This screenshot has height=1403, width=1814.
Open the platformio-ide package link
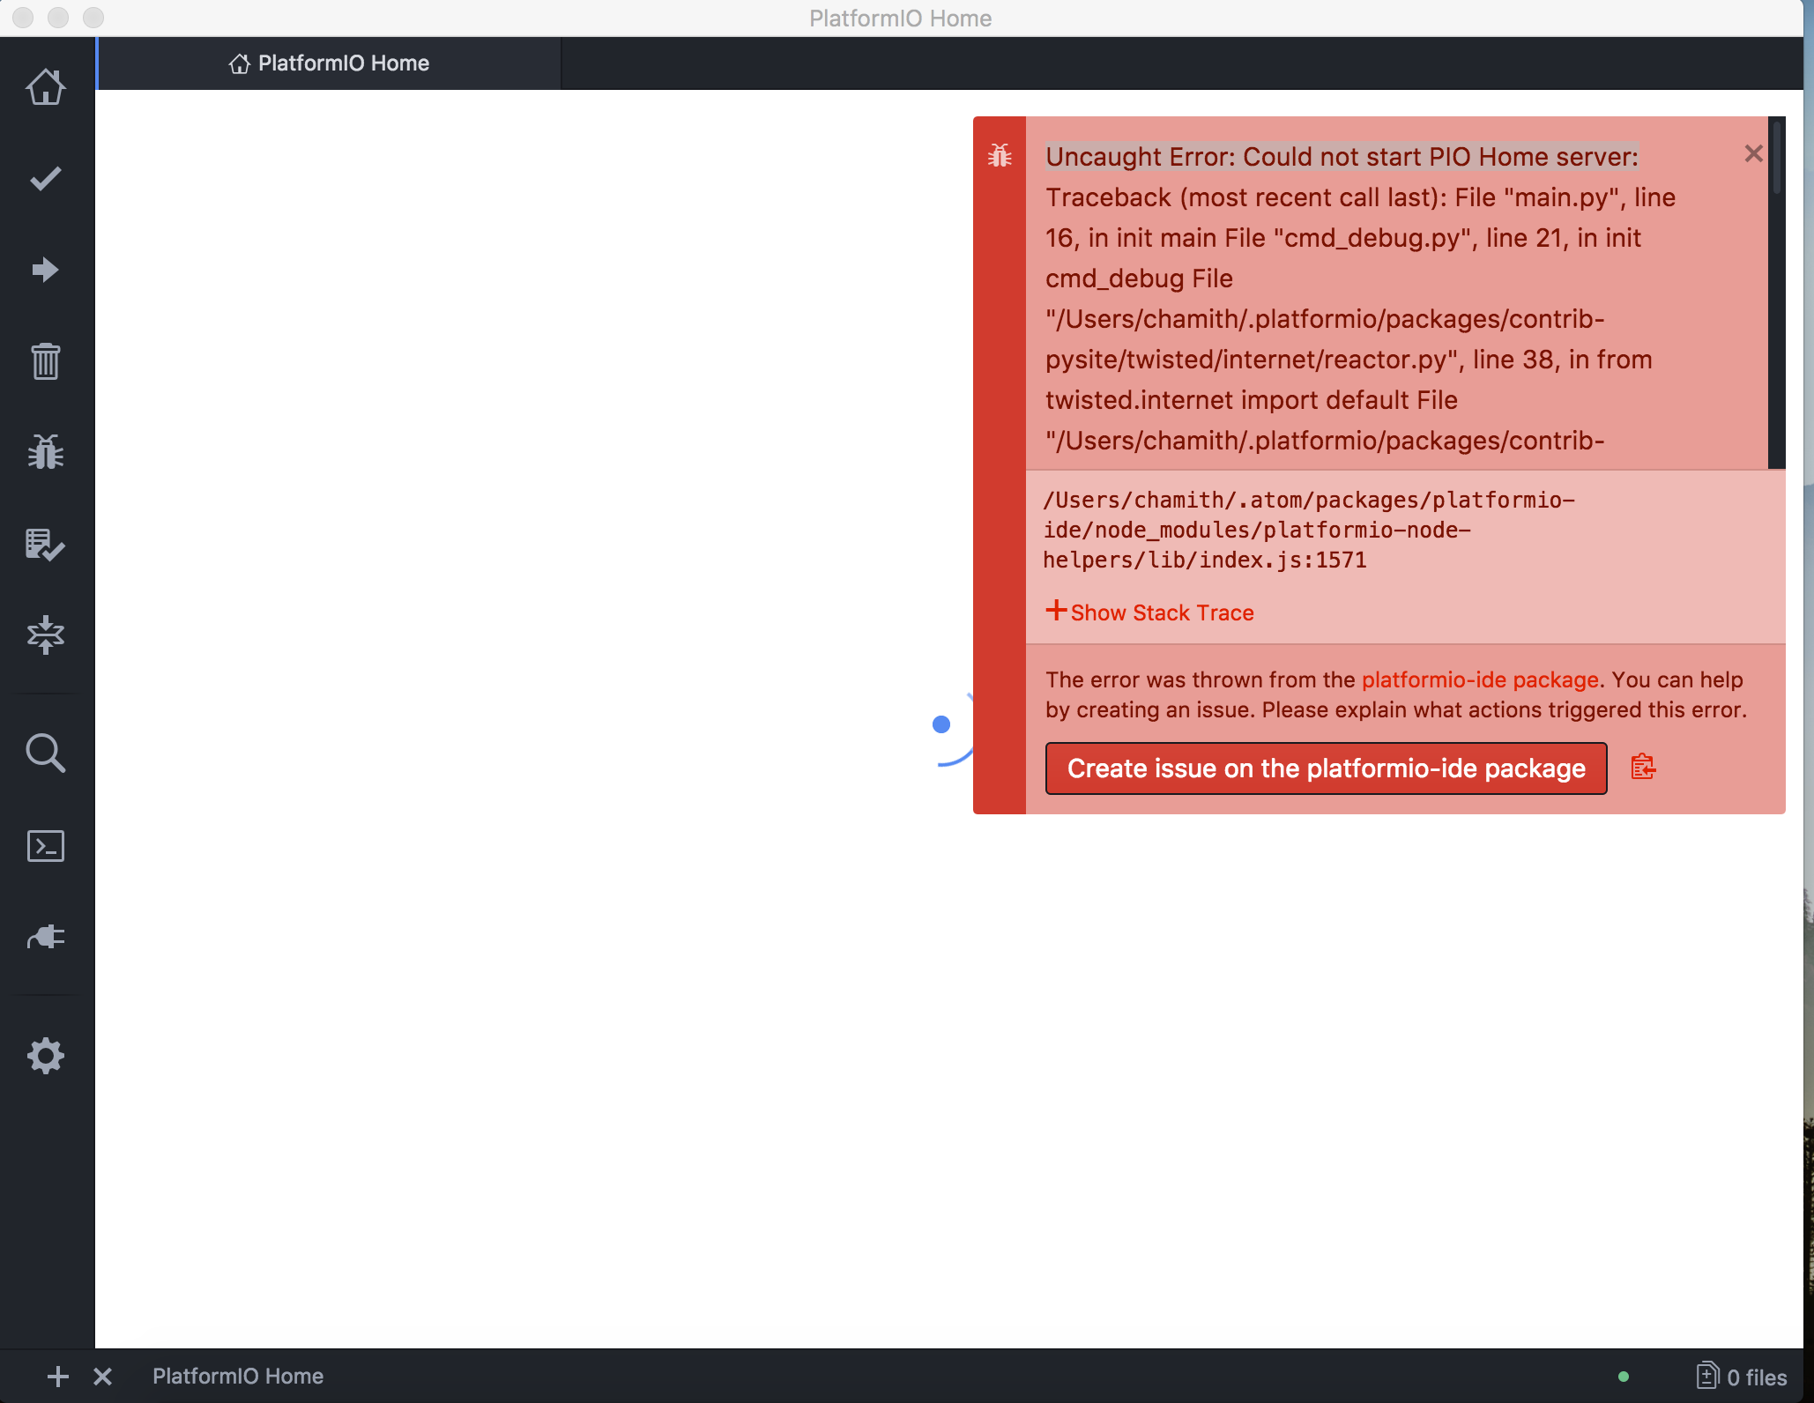click(1479, 679)
